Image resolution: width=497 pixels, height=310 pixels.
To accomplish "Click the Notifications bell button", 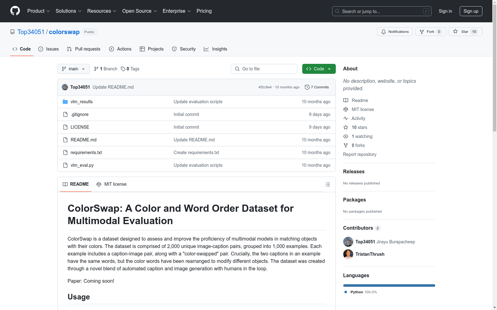I will [x=395, y=32].
